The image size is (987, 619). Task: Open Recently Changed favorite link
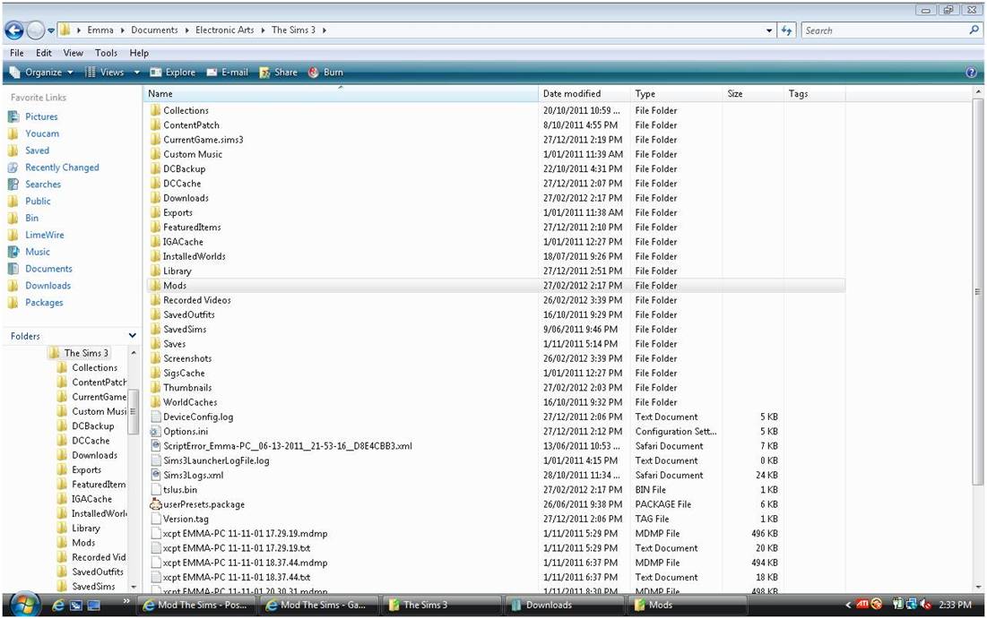[62, 168]
